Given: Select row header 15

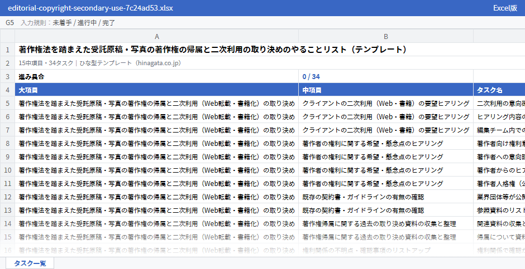Looking at the screenshot, I should click(x=7, y=237).
